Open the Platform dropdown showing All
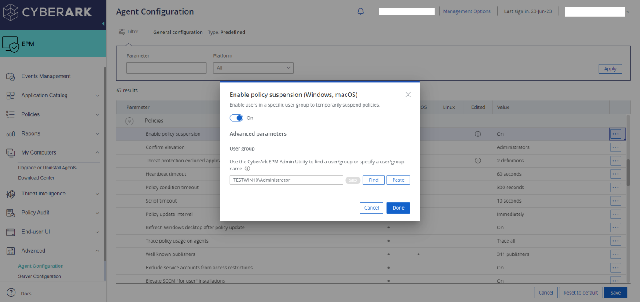Viewport: 640px width, 302px height. (x=253, y=67)
